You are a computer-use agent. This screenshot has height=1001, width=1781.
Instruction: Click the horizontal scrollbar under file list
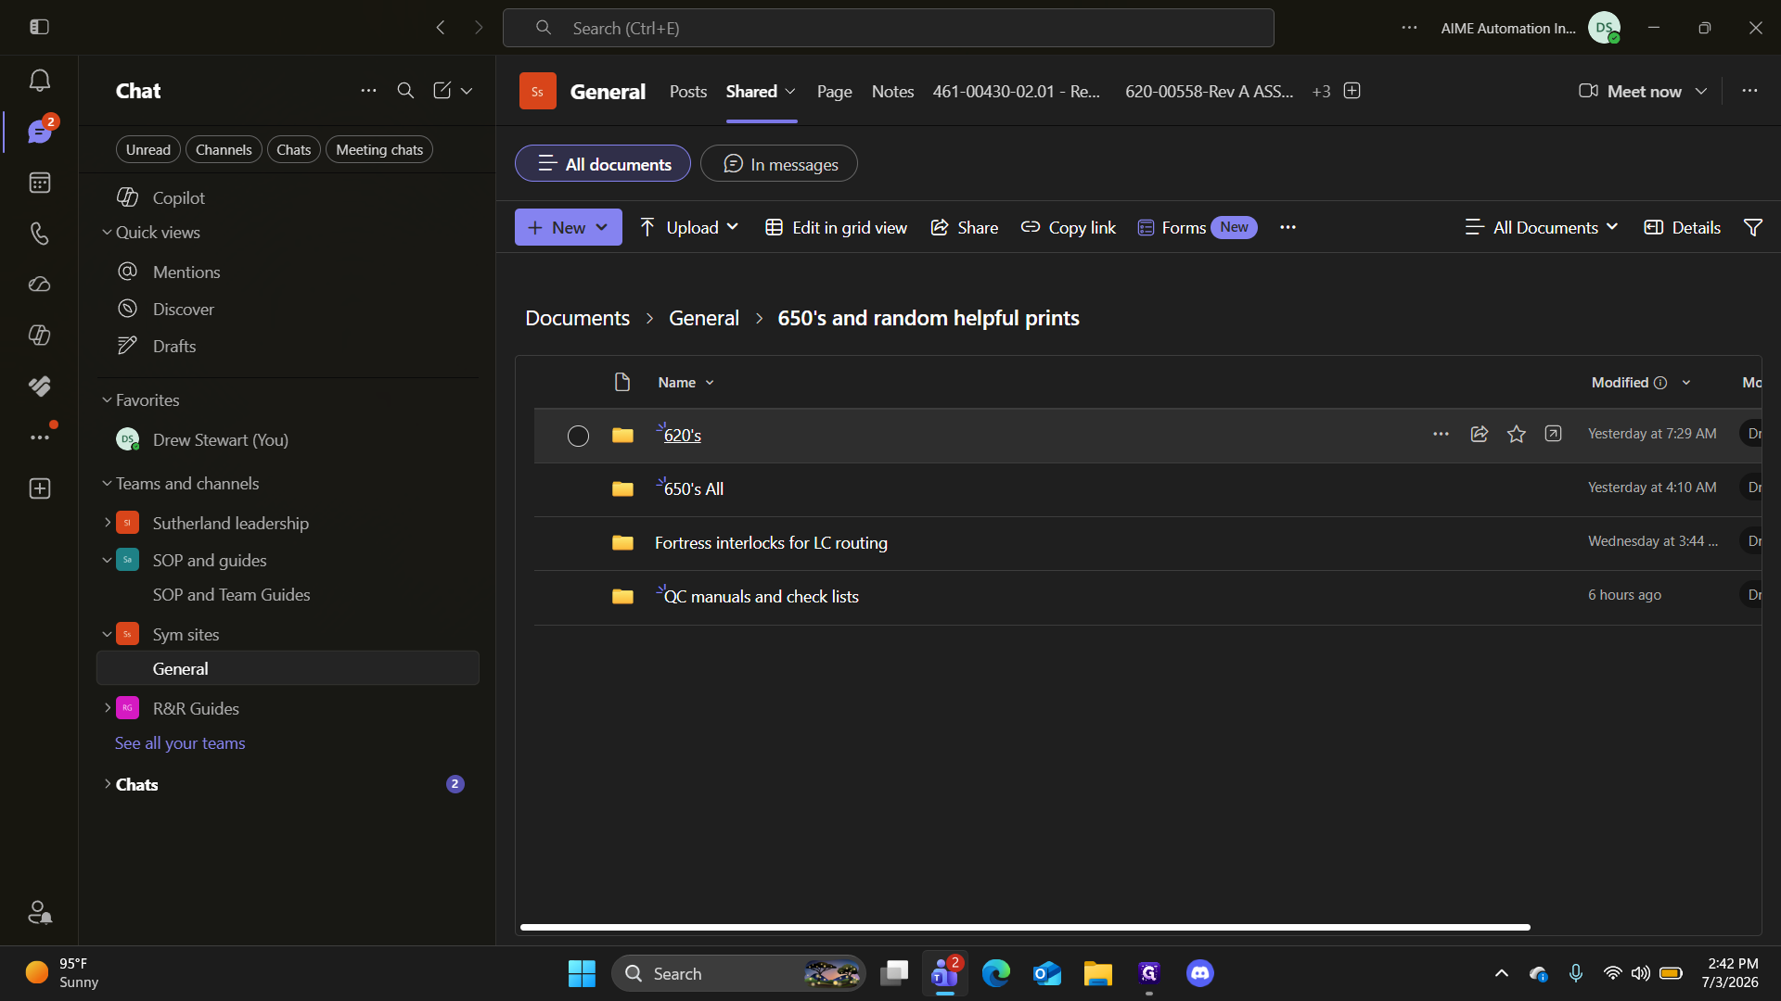tap(1025, 927)
